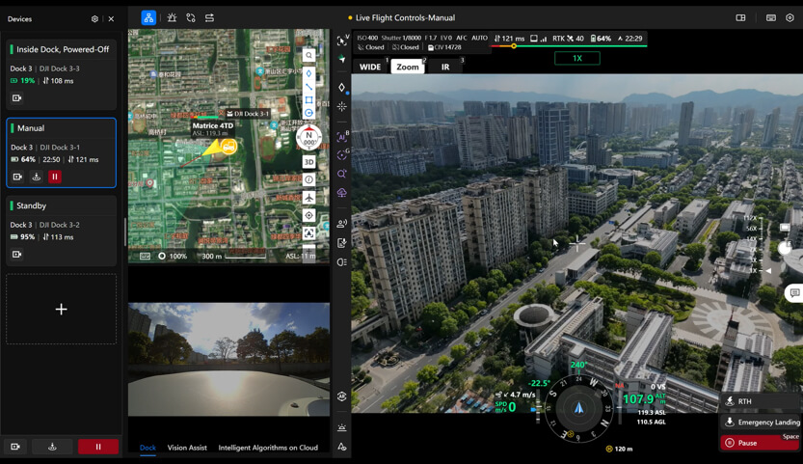Open the dock camera video feed thumbnail
The image size is (803, 464).
(x=228, y=359)
